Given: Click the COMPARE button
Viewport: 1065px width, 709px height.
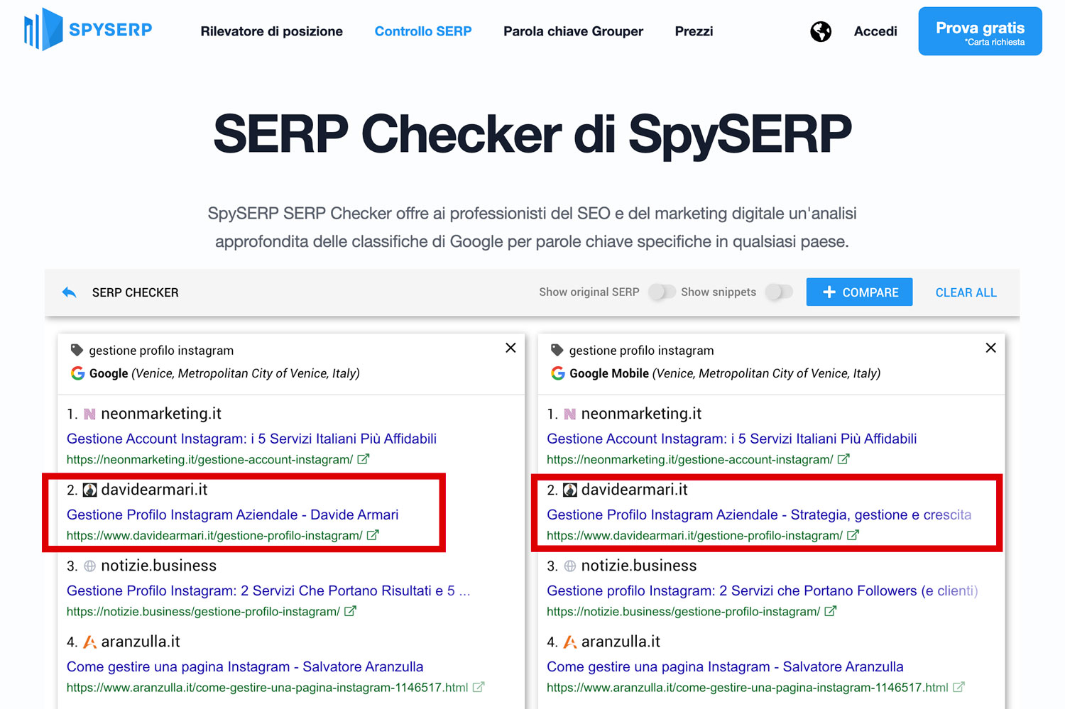Looking at the screenshot, I should pos(859,292).
